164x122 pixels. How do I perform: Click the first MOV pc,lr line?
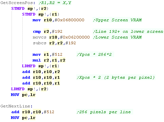[23, 95]
